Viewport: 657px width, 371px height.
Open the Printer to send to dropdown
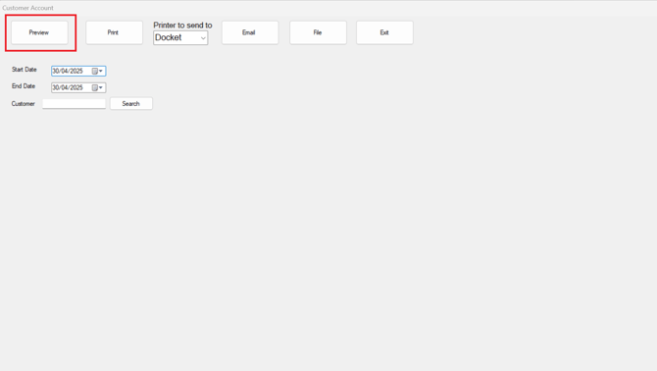click(x=180, y=37)
